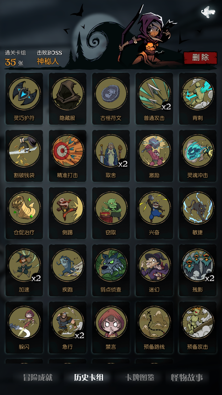Viewport: 222px width, 395px height.
Task: Go to the 怪物故事 tab
Action: pyautogui.click(x=187, y=377)
